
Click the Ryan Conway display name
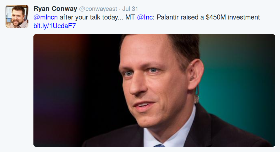tap(55, 9)
